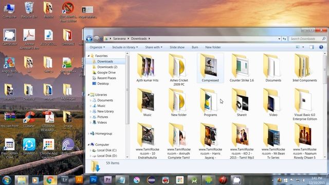Open the CITIBANK REWARD PDF on desktop
The image size is (329, 185).
[48, 122]
